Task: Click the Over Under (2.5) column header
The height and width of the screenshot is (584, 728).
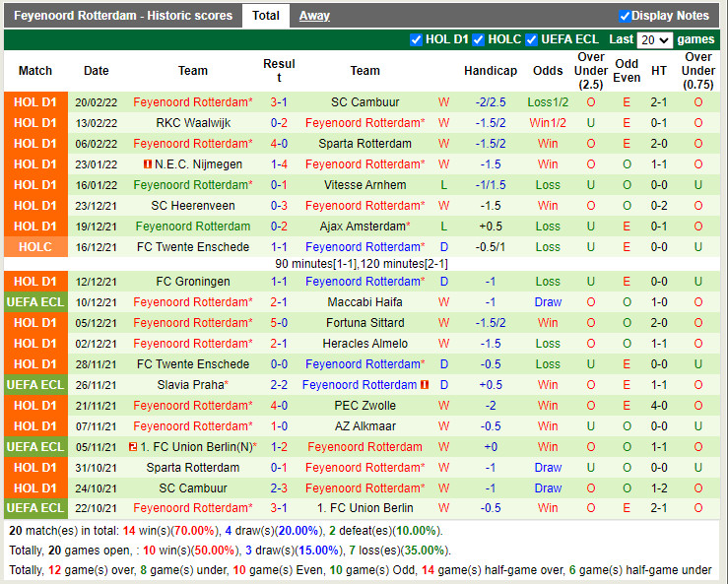Action: point(590,71)
